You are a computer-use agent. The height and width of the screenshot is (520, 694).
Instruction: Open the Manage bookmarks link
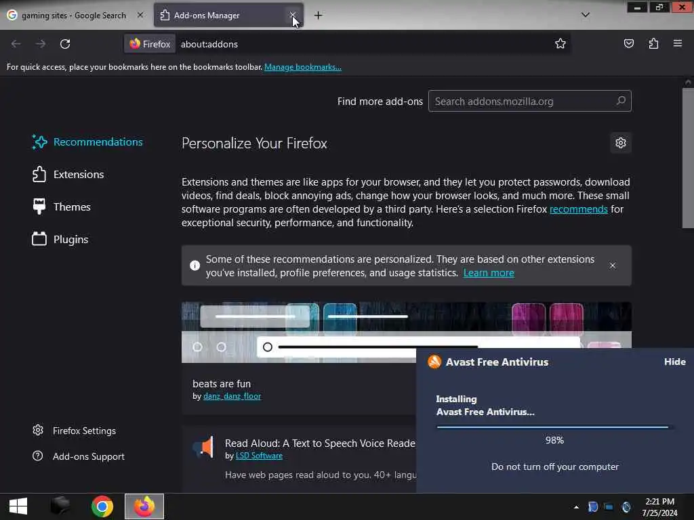click(303, 67)
